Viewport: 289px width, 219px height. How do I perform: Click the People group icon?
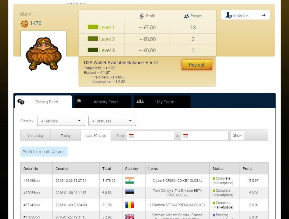[187, 16]
